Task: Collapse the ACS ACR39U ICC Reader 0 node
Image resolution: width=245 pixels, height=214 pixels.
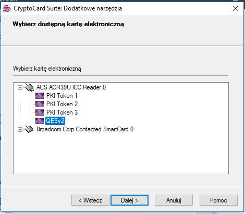Action: point(20,87)
